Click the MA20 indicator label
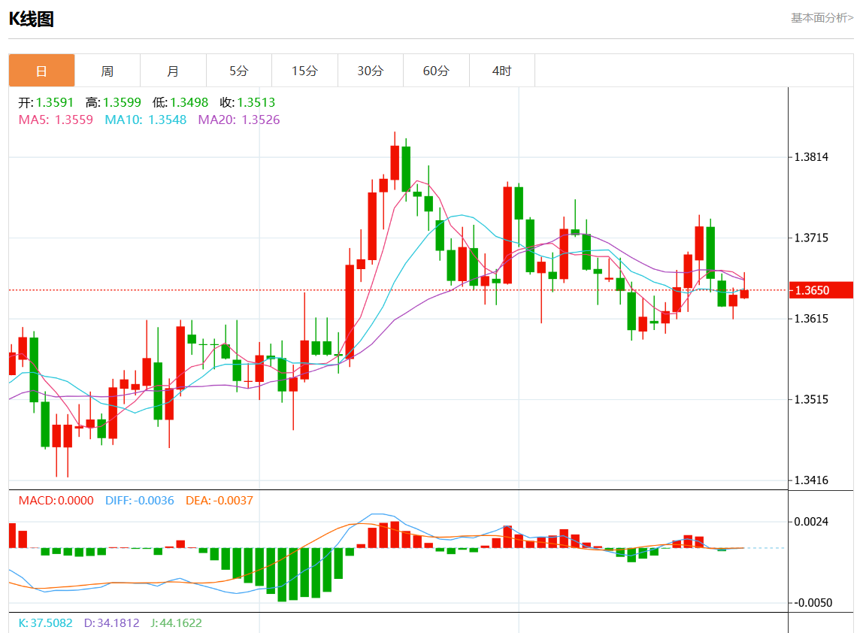Image resolution: width=863 pixels, height=633 pixels. tap(239, 120)
